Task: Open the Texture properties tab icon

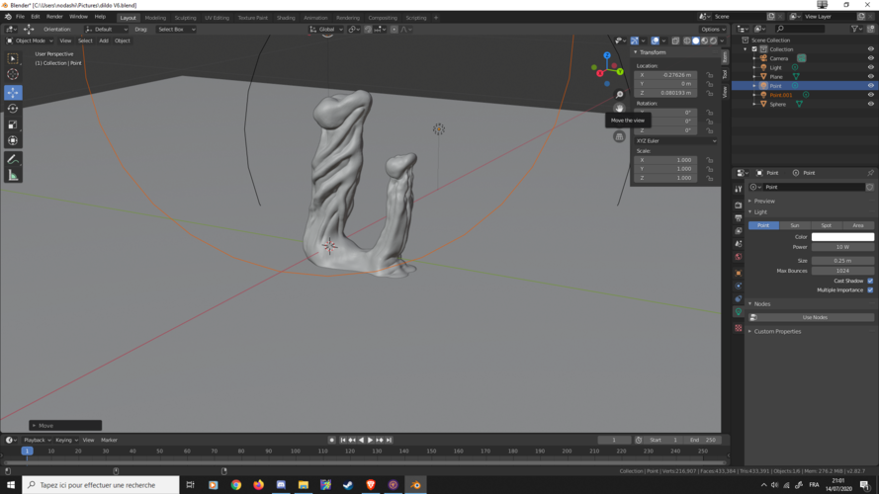Action: pos(739,328)
